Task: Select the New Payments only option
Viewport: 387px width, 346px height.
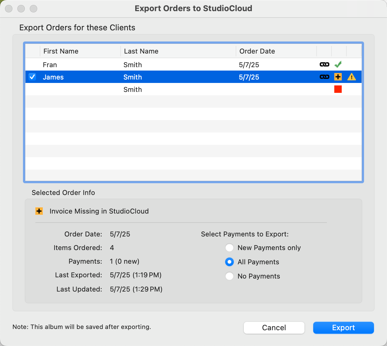Action: (x=229, y=248)
